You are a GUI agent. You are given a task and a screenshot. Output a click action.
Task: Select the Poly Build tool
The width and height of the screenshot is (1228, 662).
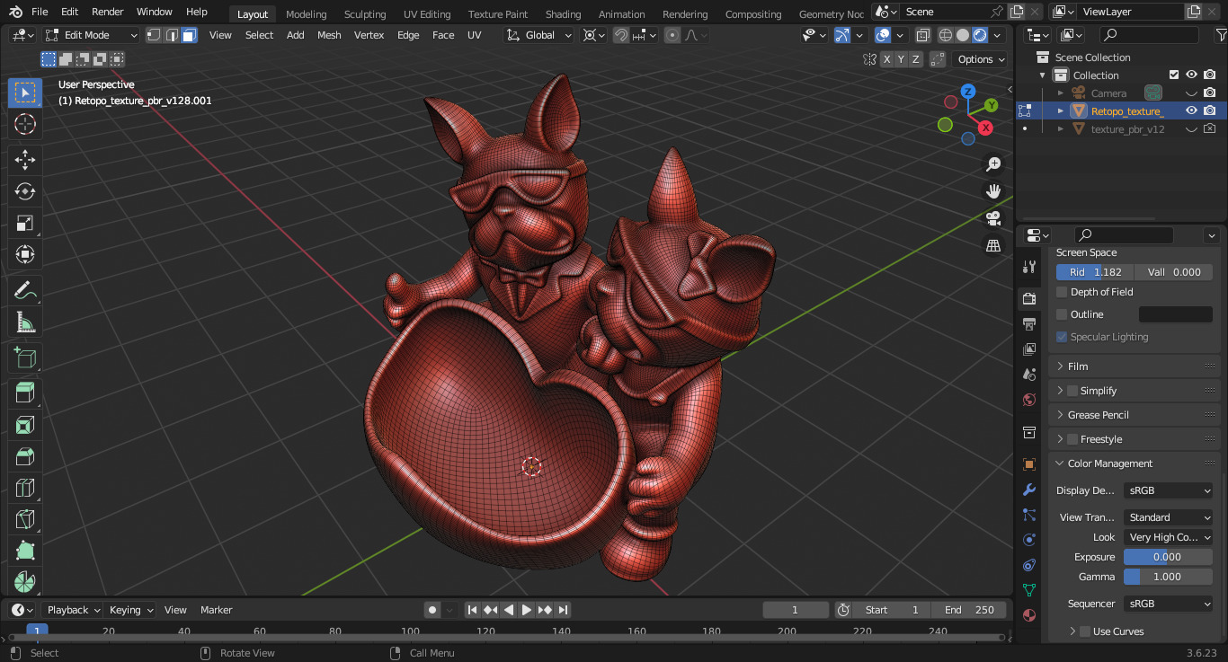[25, 551]
